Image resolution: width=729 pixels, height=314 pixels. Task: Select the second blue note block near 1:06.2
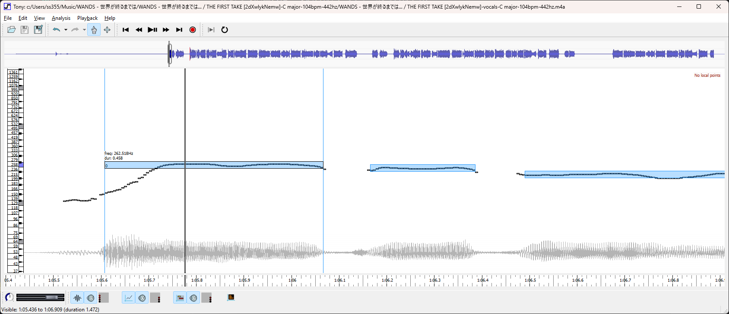[422, 168]
